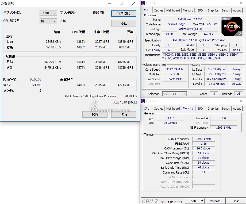Minimize the 7-Zip benchmark window
The height and width of the screenshot is (204, 246).
click(110, 3)
